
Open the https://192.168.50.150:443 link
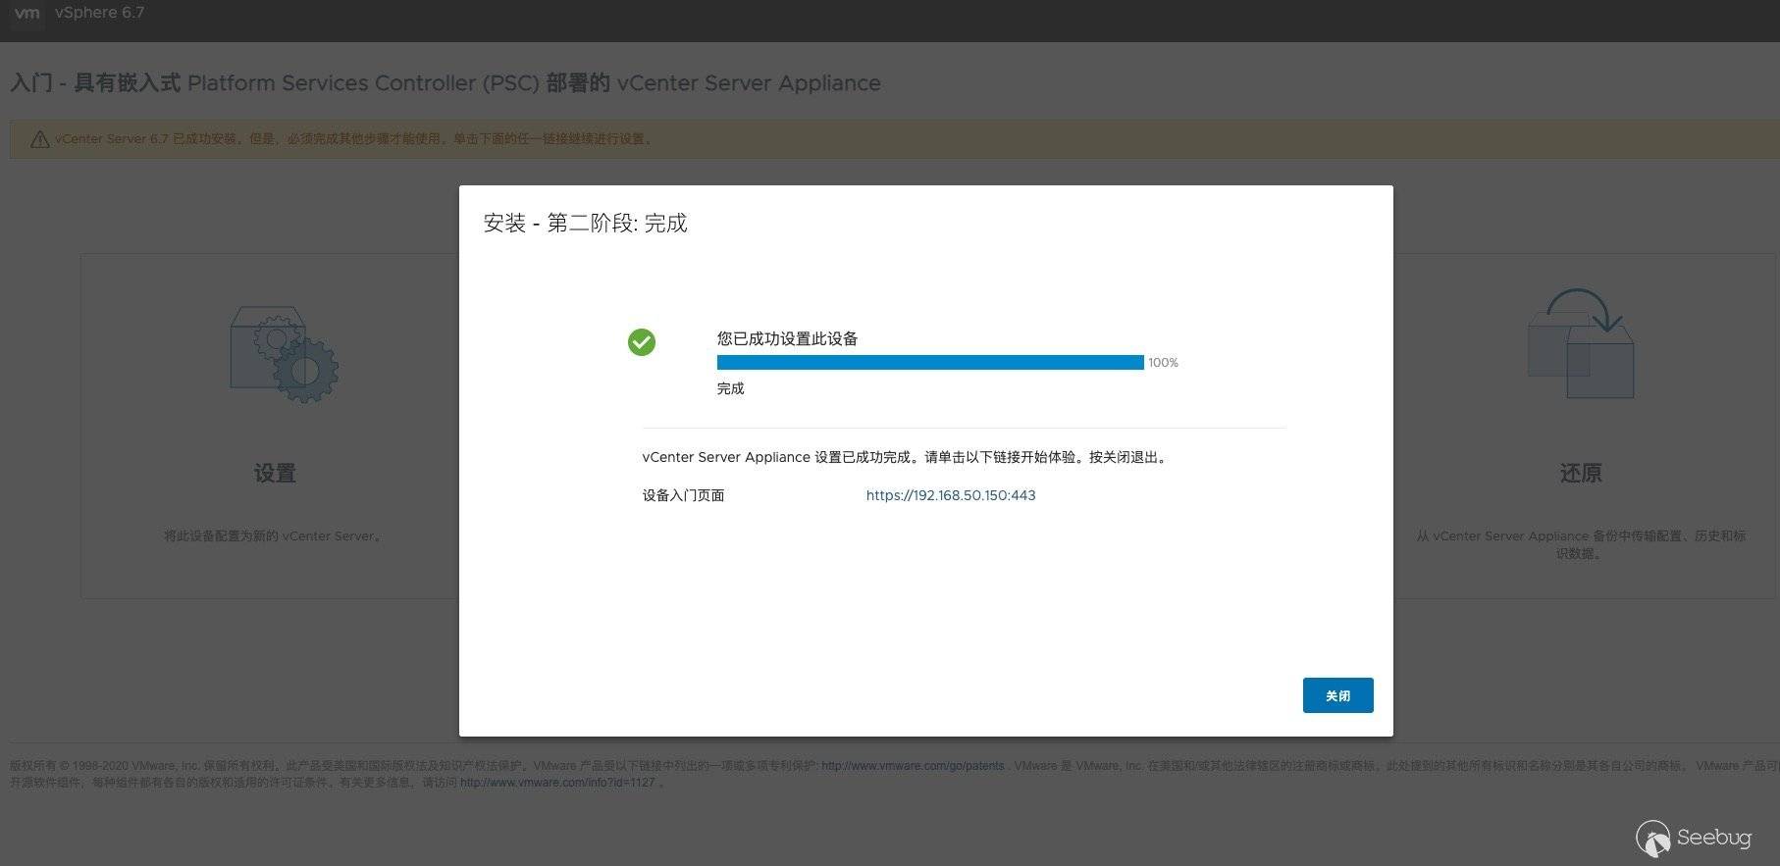(x=951, y=495)
